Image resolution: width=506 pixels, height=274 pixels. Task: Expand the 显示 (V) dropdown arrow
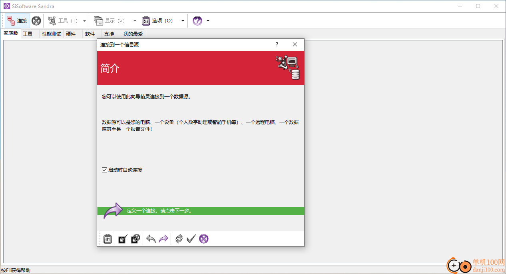[x=135, y=21]
